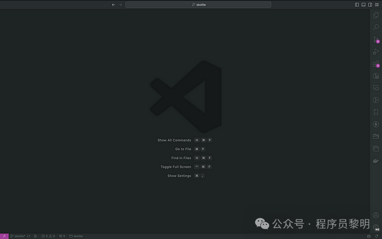Viewport: 382px width, 239px height.
Task: Toggle the secondary side bar layout button
Action: click(370, 5)
